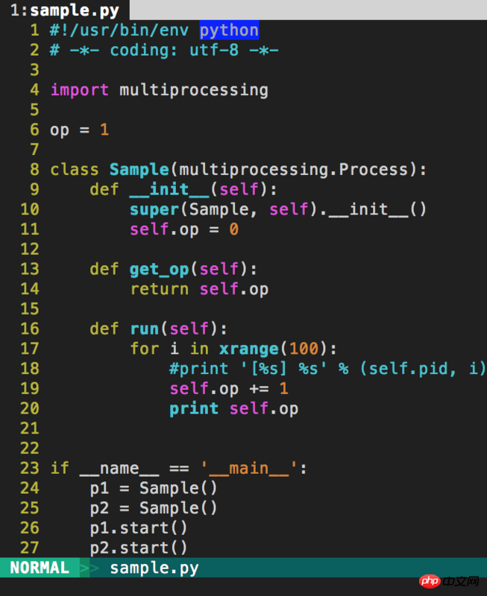Click the return keyword on line 14

click(x=160, y=289)
